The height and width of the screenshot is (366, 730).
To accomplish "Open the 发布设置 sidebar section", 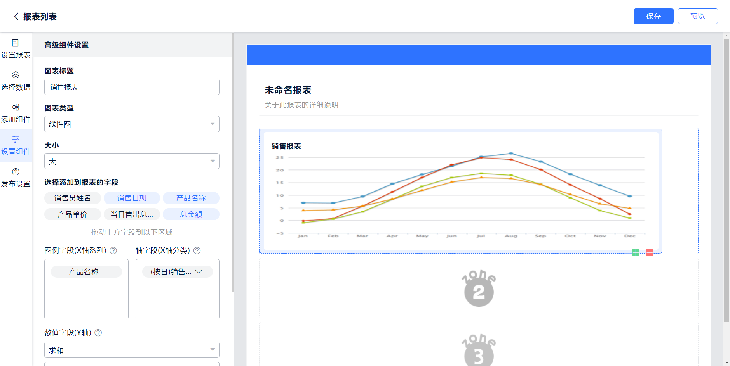I will coord(16,178).
